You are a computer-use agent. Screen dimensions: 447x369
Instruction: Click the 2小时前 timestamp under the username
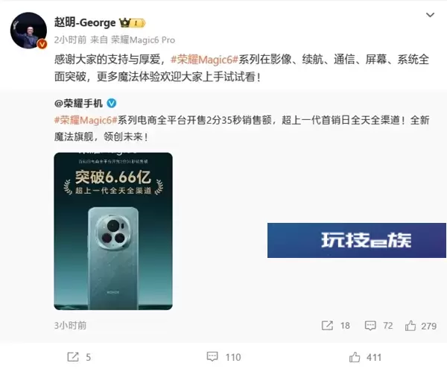tap(70, 40)
